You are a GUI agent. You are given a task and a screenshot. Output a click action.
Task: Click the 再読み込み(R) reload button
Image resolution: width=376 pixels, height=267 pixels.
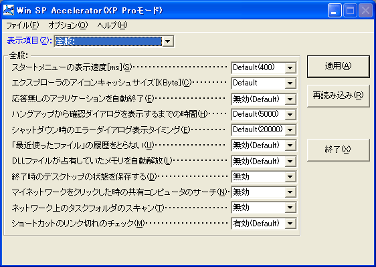tap(339, 96)
